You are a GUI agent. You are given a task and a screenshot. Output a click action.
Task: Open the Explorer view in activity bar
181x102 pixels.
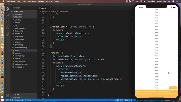pyautogui.click(x=7, y=9)
